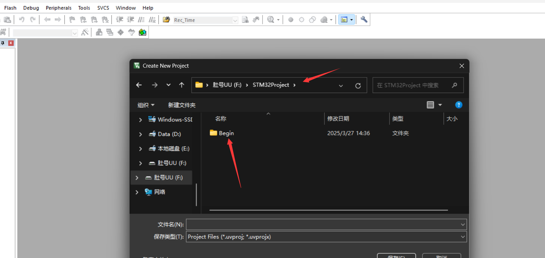Kill all breakpoints icon
Image resolution: width=545 pixels, height=258 pixels.
coord(324,20)
